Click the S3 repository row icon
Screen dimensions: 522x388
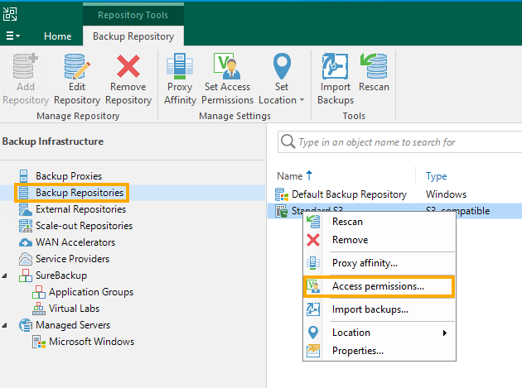(x=282, y=211)
